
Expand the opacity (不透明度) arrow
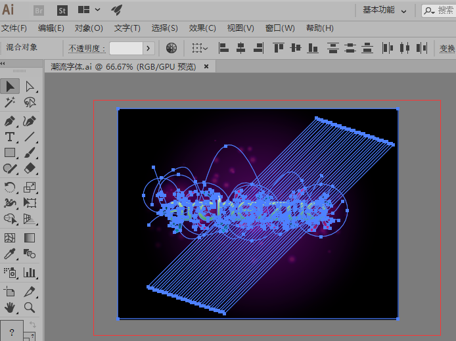pyautogui.click(x=148, y=48)
